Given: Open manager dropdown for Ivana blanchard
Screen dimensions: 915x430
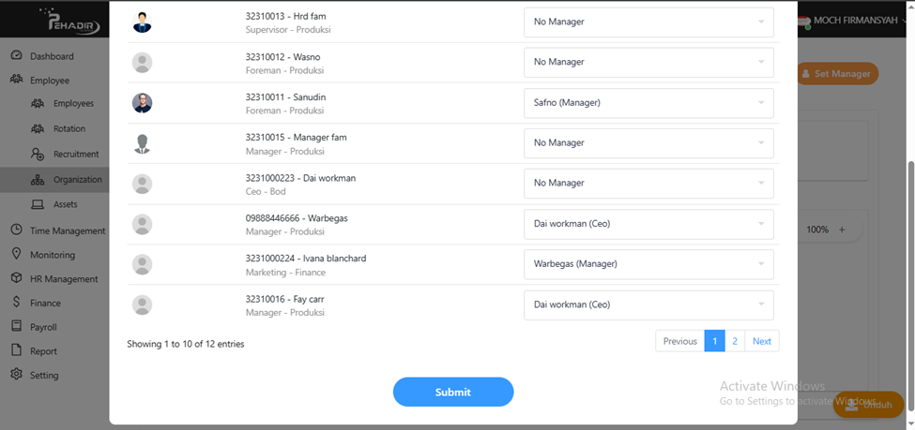Looking at the screenshot, I should 648,264.
